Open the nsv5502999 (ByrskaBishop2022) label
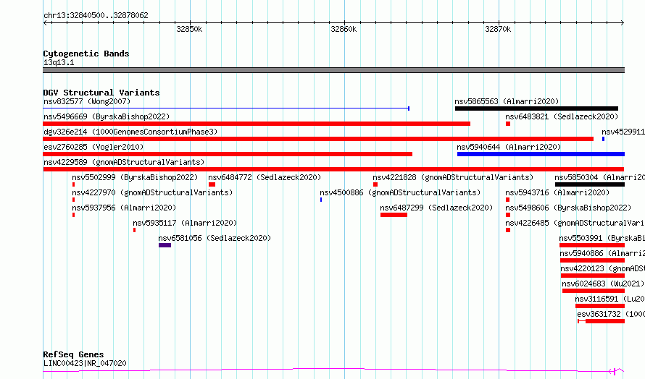This screenshot has width=645, height=379. click(x=135, y=177)
